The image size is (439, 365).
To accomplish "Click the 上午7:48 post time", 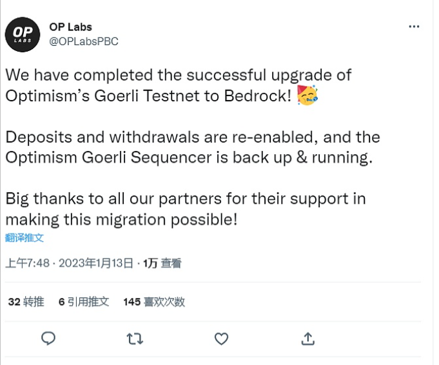I will (26, 263).
